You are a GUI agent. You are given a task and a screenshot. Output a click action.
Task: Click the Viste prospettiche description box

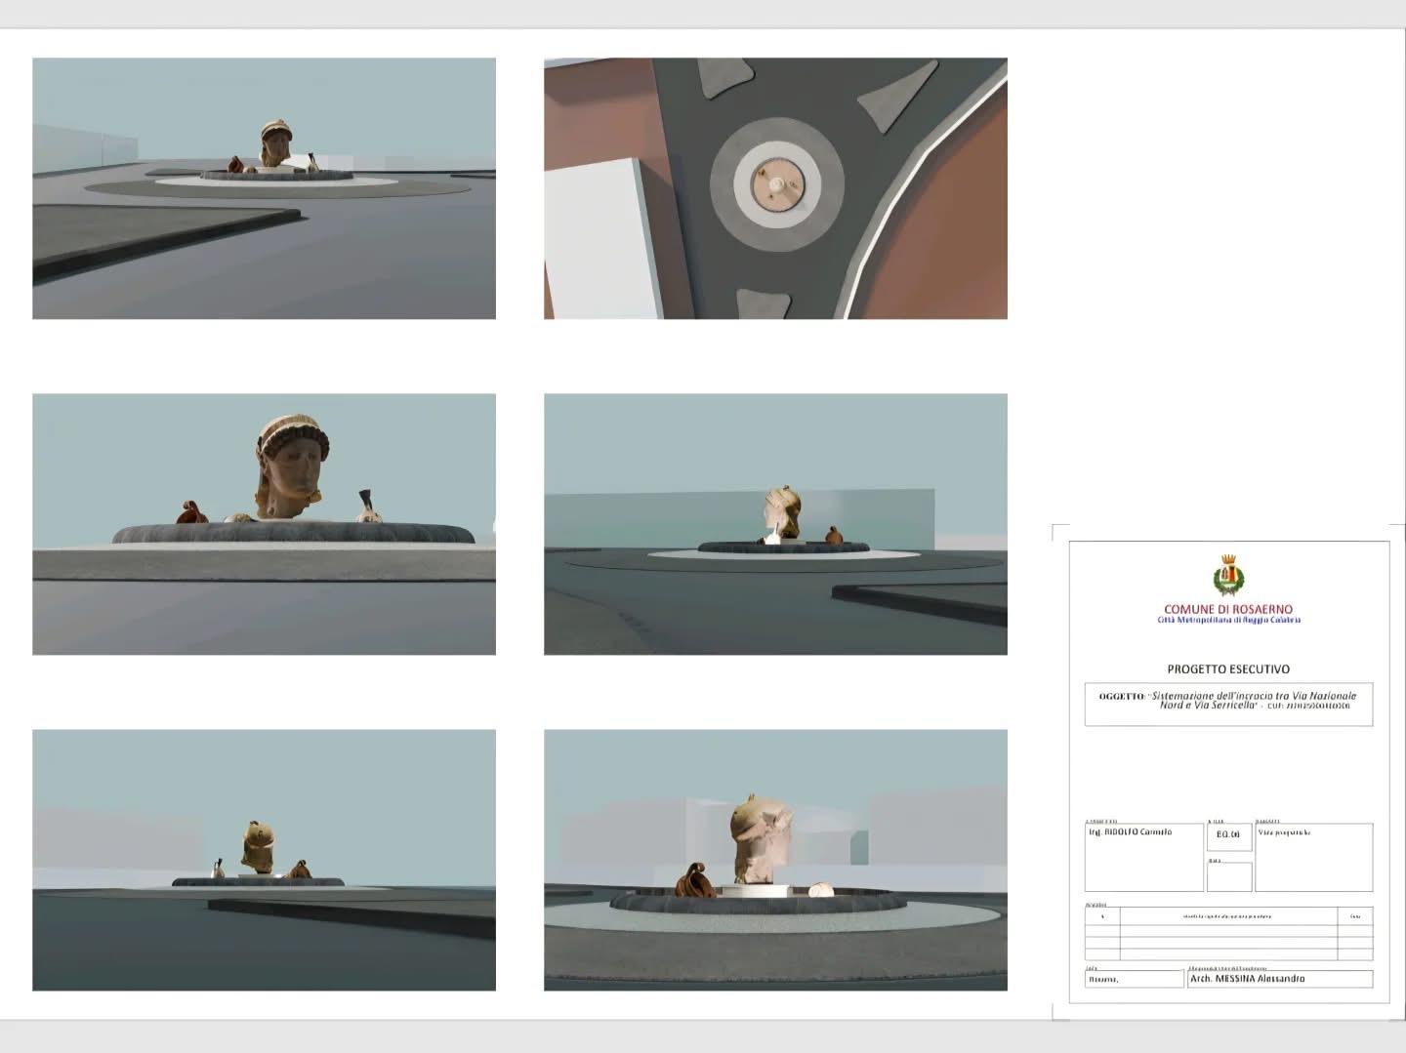tap(1313, 858)
